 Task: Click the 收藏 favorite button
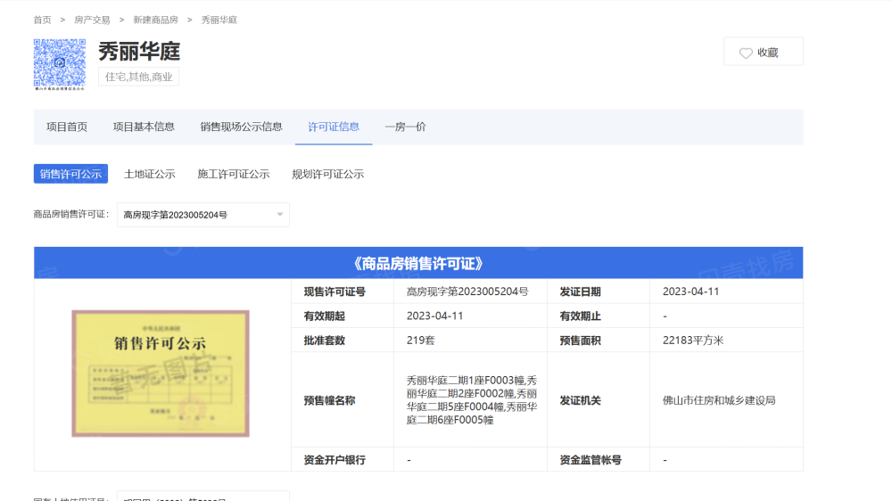tap(763, 52)
